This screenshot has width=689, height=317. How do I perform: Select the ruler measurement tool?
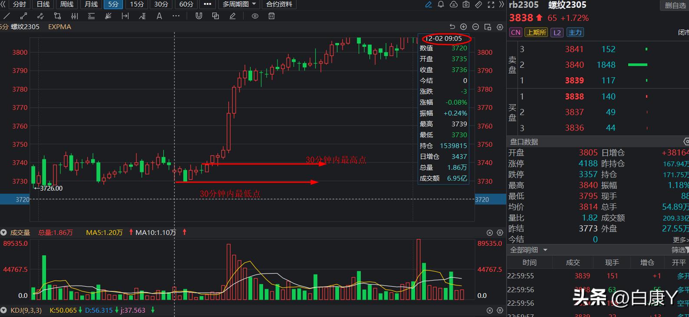click(478, 4)
